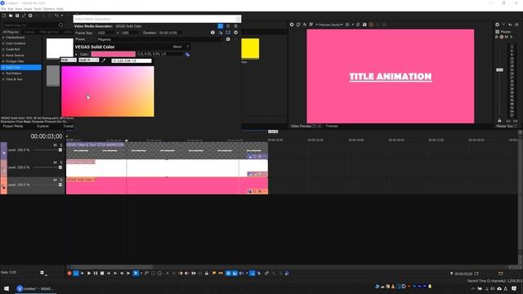Switch to Explorer tab
523x294 pixels.
point(42,127)
